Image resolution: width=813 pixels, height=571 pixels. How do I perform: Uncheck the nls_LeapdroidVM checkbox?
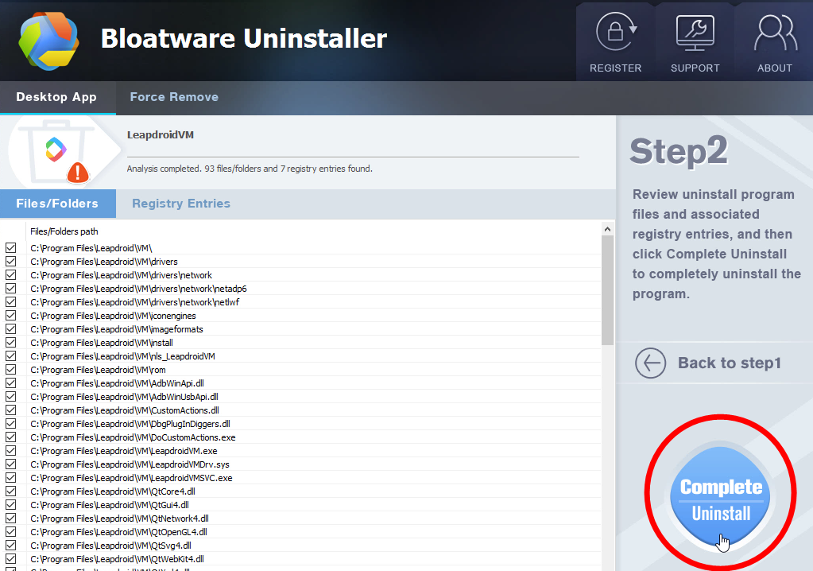(11, 355)
